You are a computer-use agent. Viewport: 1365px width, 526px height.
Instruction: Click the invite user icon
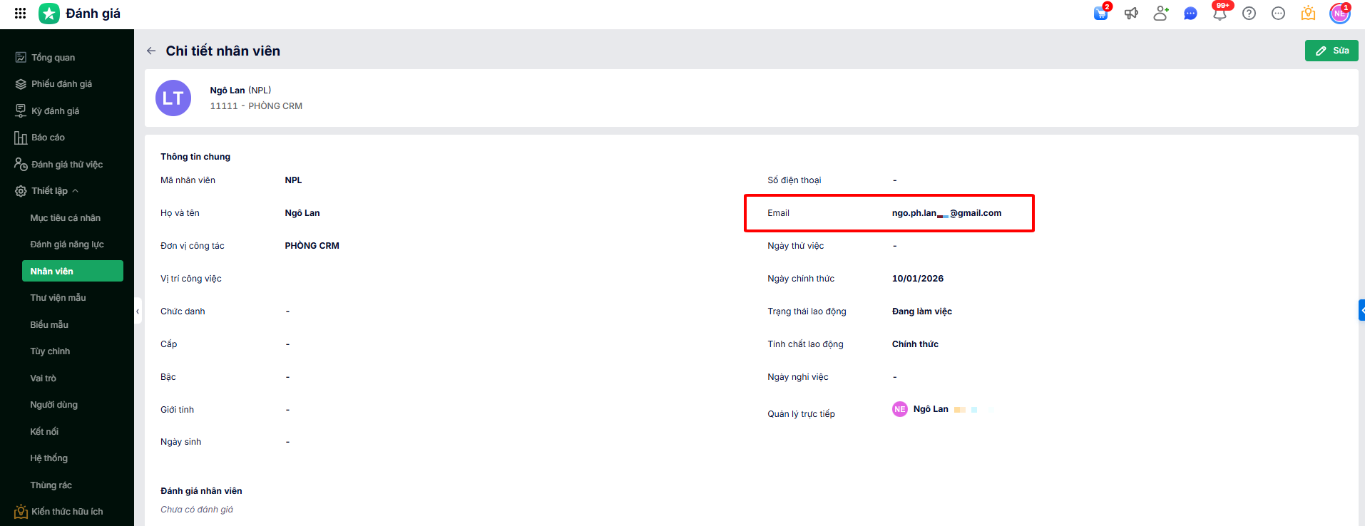(1160, 14)
